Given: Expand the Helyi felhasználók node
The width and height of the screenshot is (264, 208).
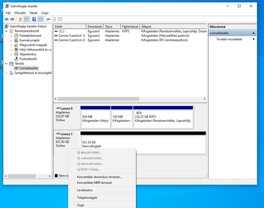Looking at the screenshot, I should click(11, 50).
